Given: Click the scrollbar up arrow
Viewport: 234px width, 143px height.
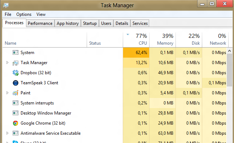Looking at the screenshot, I should point(230,51).
